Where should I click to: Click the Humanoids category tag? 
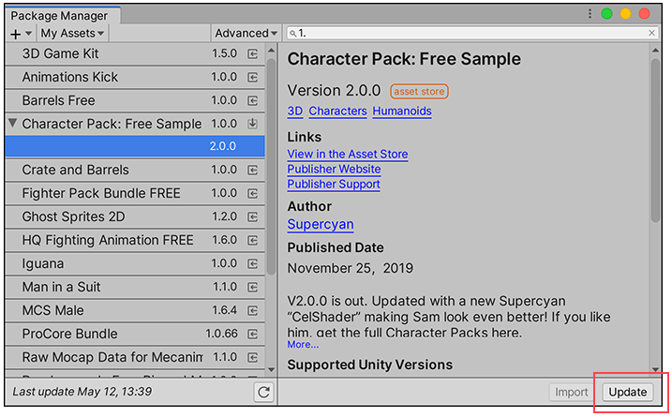coord(401,111)
